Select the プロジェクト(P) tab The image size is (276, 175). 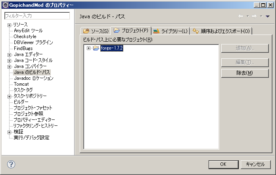[x=131, y=31]
